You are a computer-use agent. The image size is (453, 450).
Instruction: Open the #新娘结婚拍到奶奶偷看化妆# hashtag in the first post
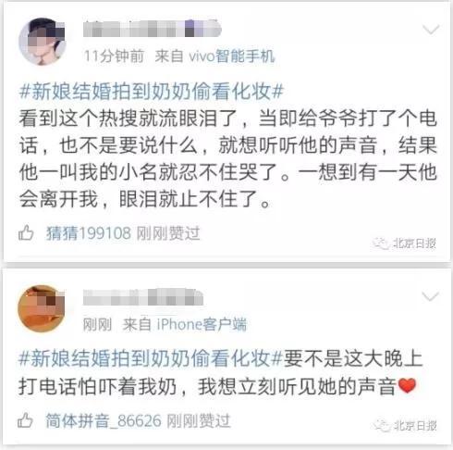coord(151,92)
